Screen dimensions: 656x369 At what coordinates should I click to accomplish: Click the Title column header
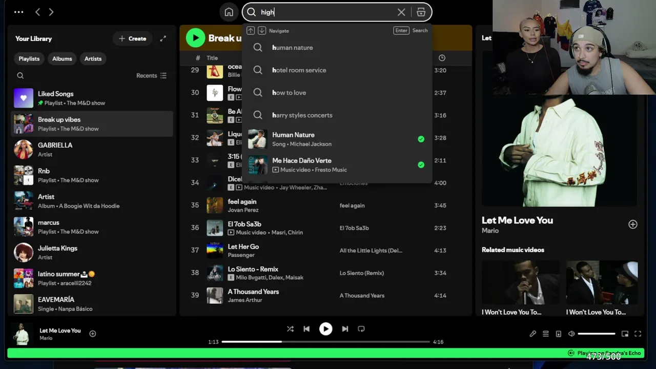[x=212, y=58]
